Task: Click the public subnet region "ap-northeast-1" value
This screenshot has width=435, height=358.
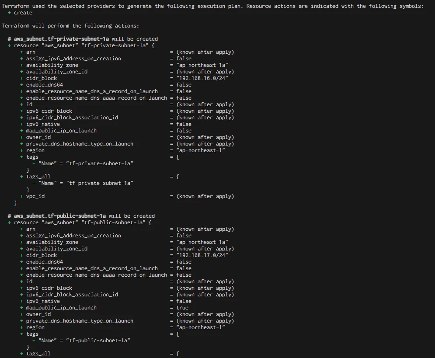Action: pyautogui.click(x=201, y=327)
